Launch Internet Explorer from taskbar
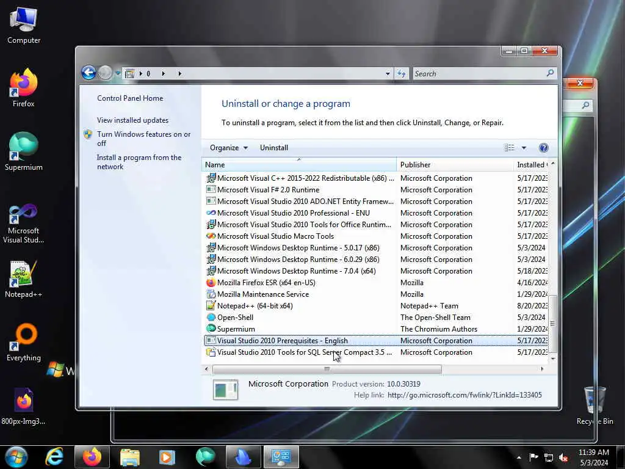 coord(54,457)
